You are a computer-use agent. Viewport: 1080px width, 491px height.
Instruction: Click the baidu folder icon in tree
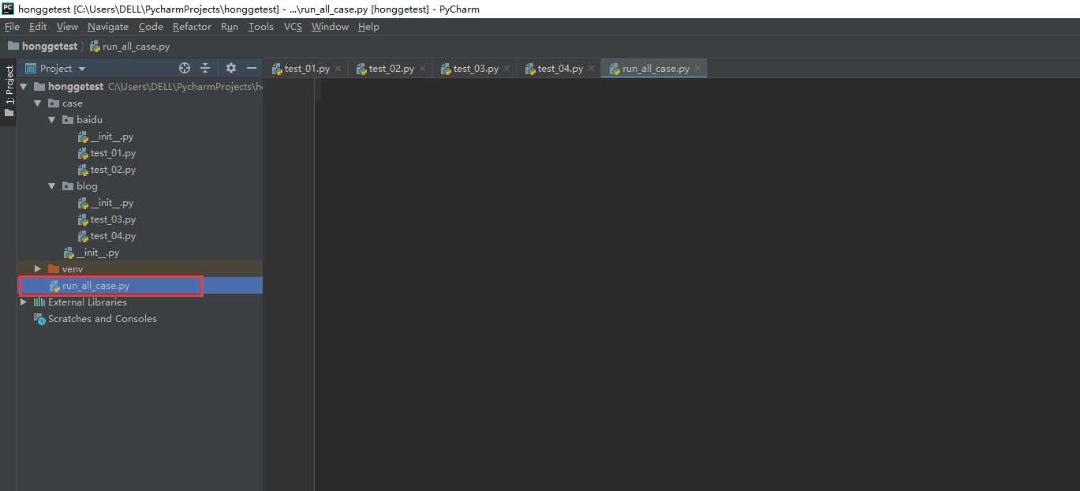click(68, 120)
